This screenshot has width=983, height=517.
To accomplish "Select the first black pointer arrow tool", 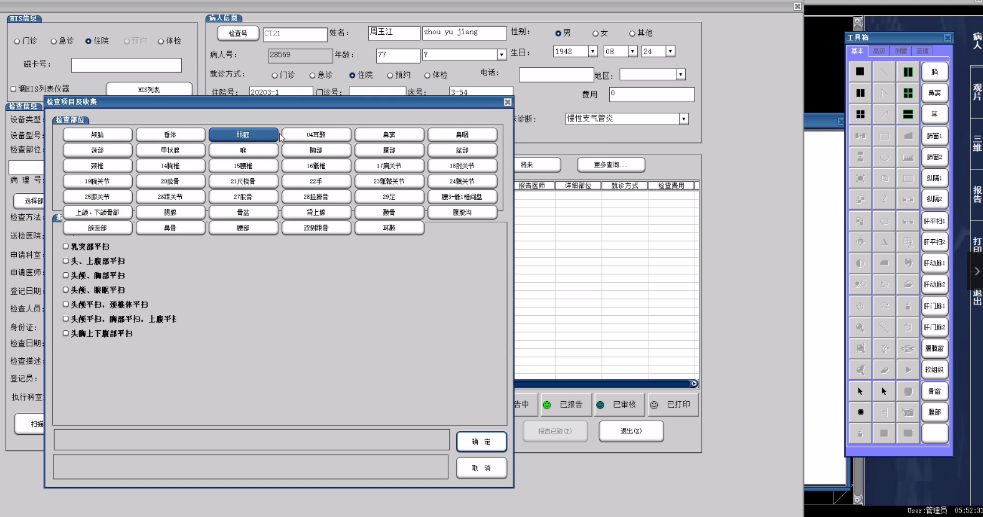I will coord(860,391).
